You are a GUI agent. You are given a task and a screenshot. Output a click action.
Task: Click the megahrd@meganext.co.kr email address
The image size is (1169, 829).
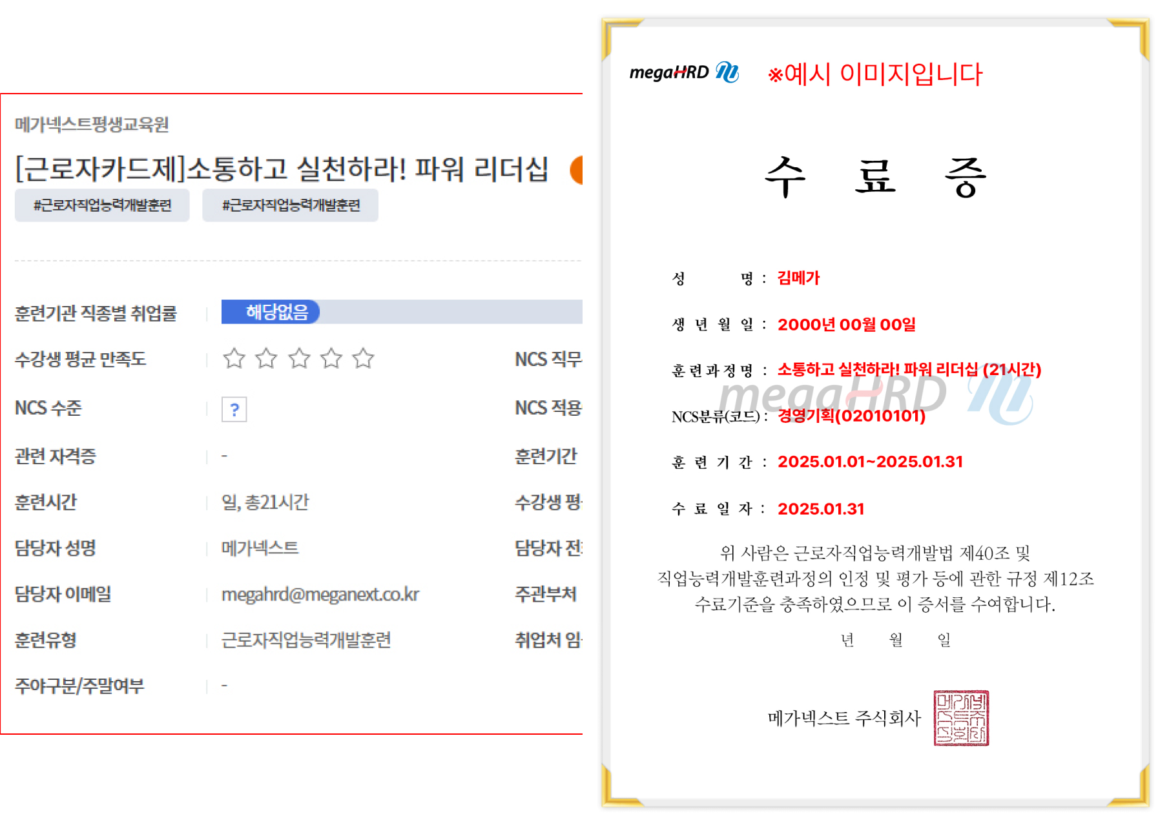320,594
